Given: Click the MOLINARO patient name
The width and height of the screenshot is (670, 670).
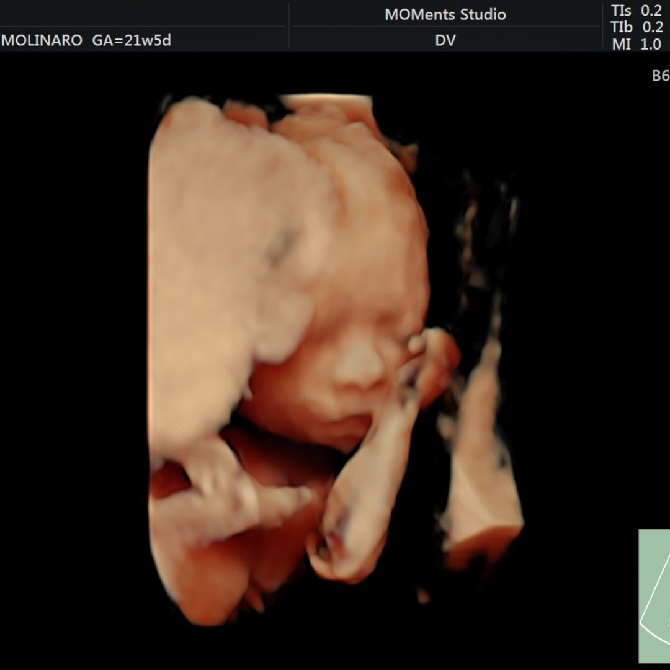Looking at the screenshot, I should pos(42,41).
